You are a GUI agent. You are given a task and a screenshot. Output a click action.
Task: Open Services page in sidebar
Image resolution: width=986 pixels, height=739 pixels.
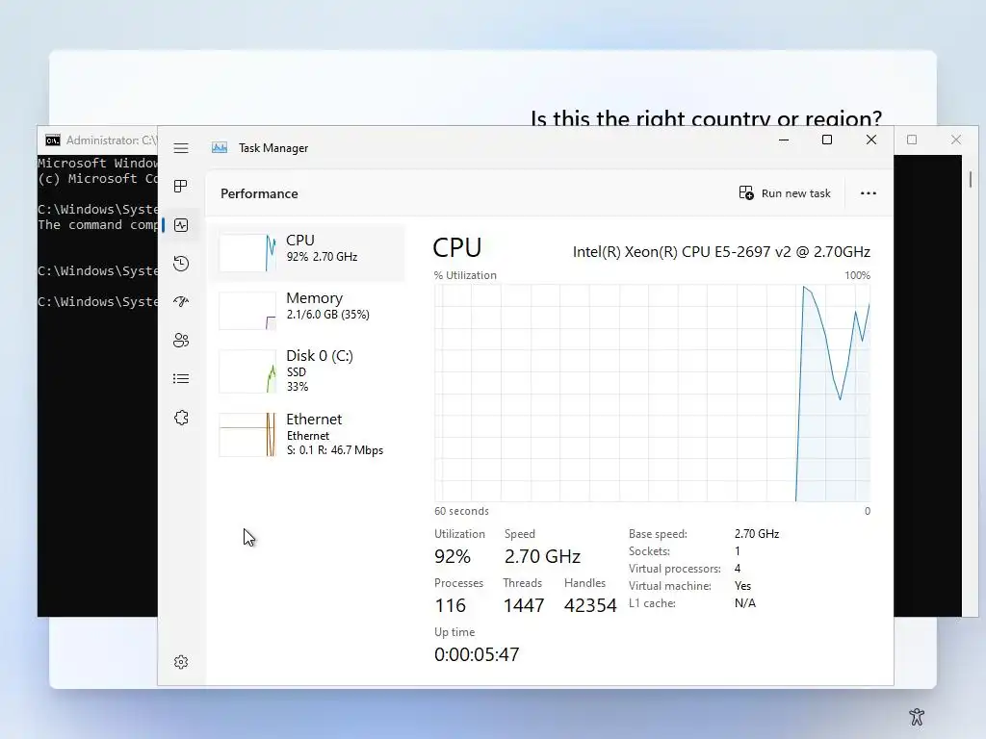pos(181,418)
